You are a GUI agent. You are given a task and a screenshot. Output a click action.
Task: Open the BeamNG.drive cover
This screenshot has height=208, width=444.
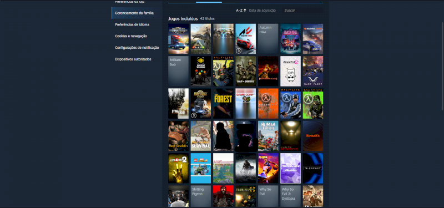313,39
